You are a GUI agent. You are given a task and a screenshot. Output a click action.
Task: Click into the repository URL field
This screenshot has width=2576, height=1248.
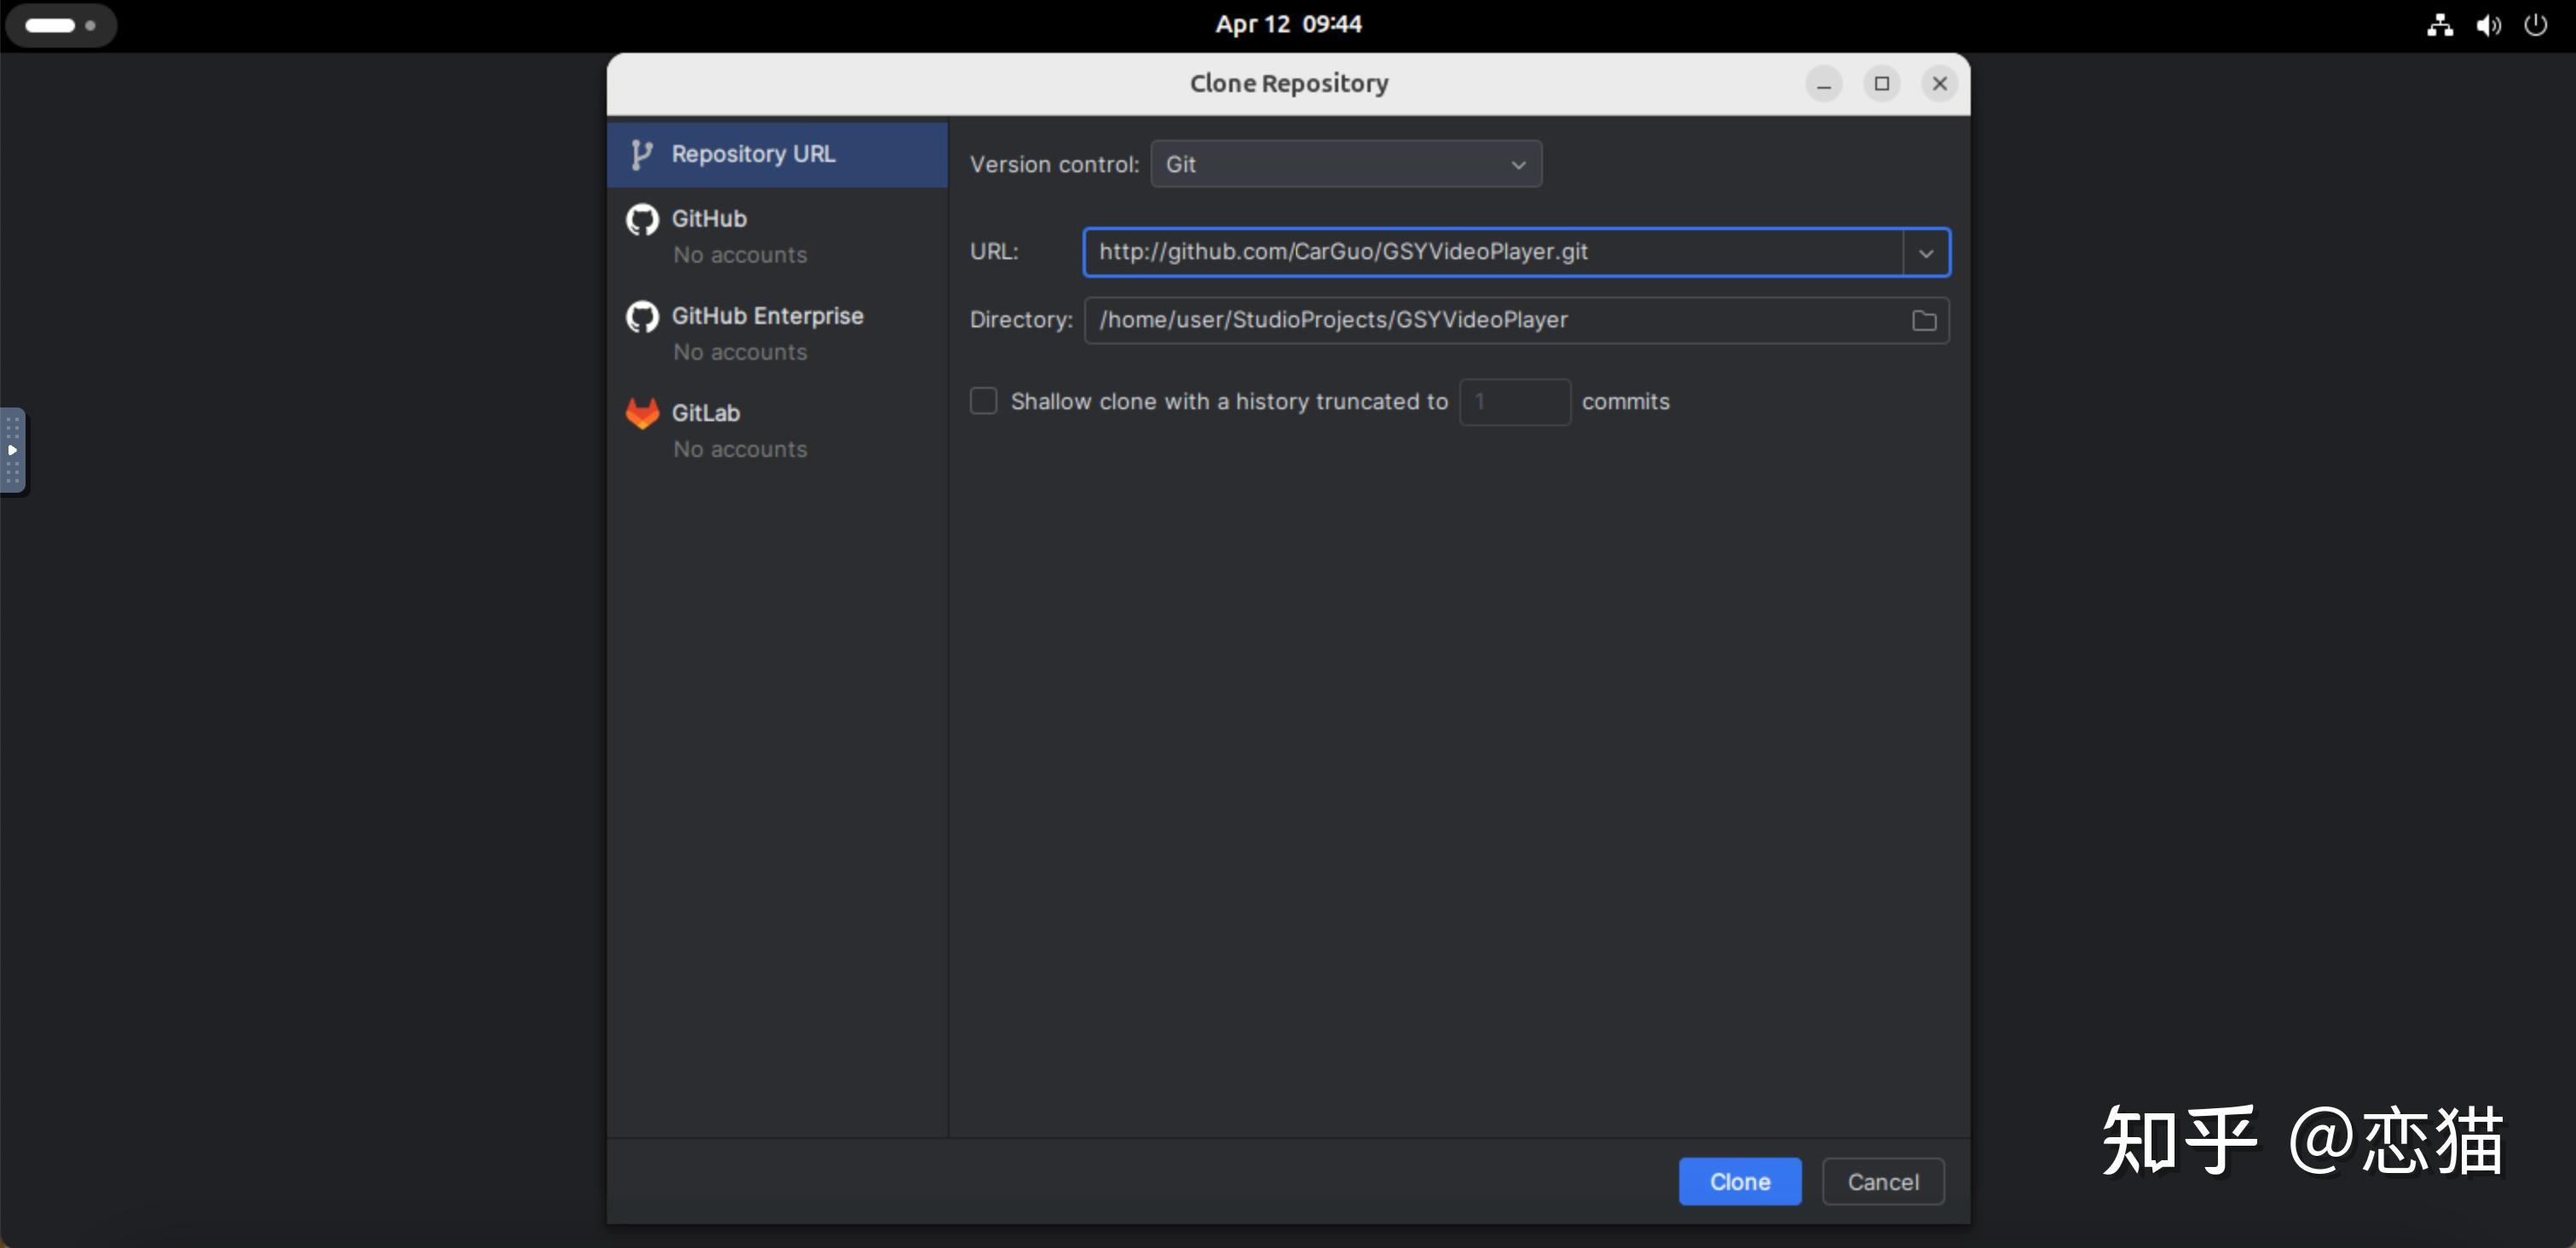pos(1493,252)
